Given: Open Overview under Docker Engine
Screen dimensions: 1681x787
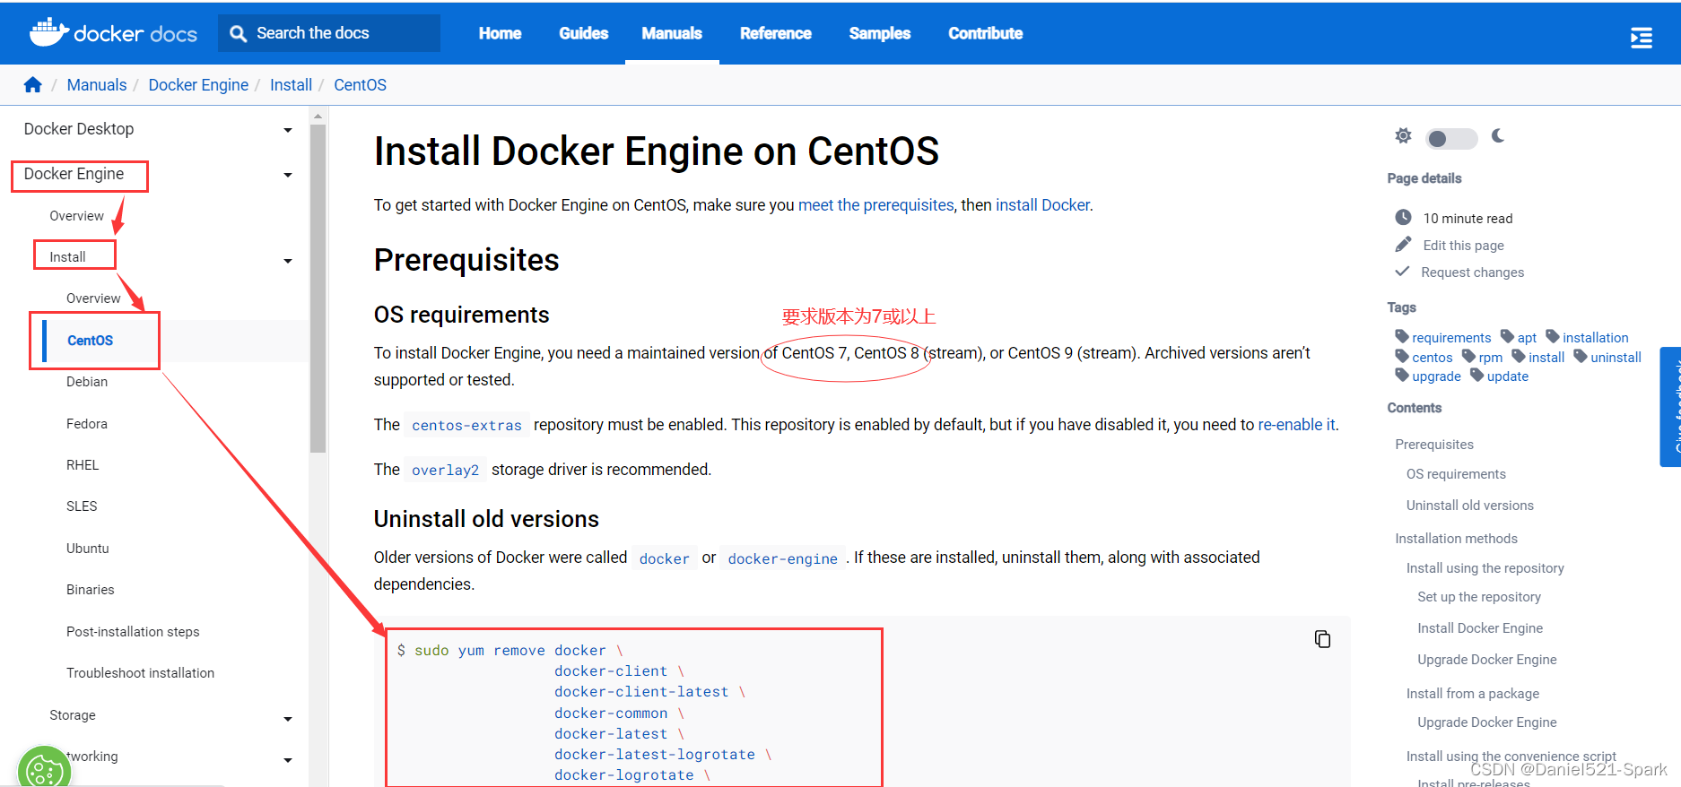Looking at the screenshot, I should pyautogui.click(x=76, y=216).
